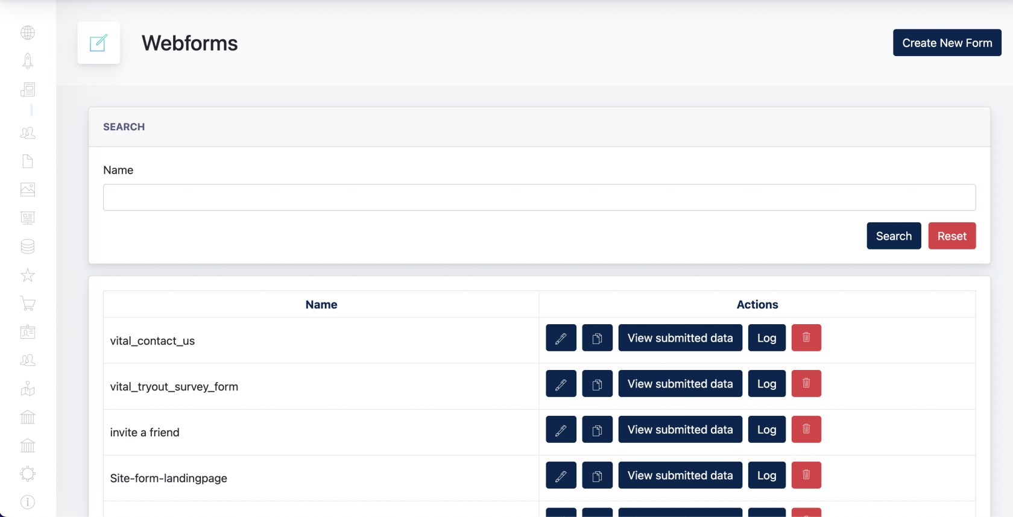Open the Log for vital_contact_us
This screenshot has width=1013, height=517.
767,338
